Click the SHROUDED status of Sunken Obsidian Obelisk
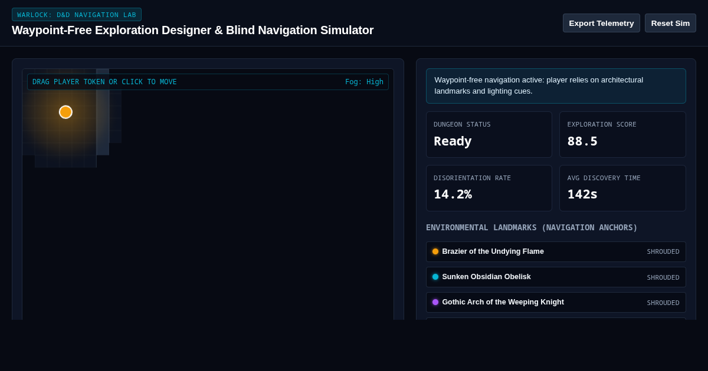 tap(663, 277)
